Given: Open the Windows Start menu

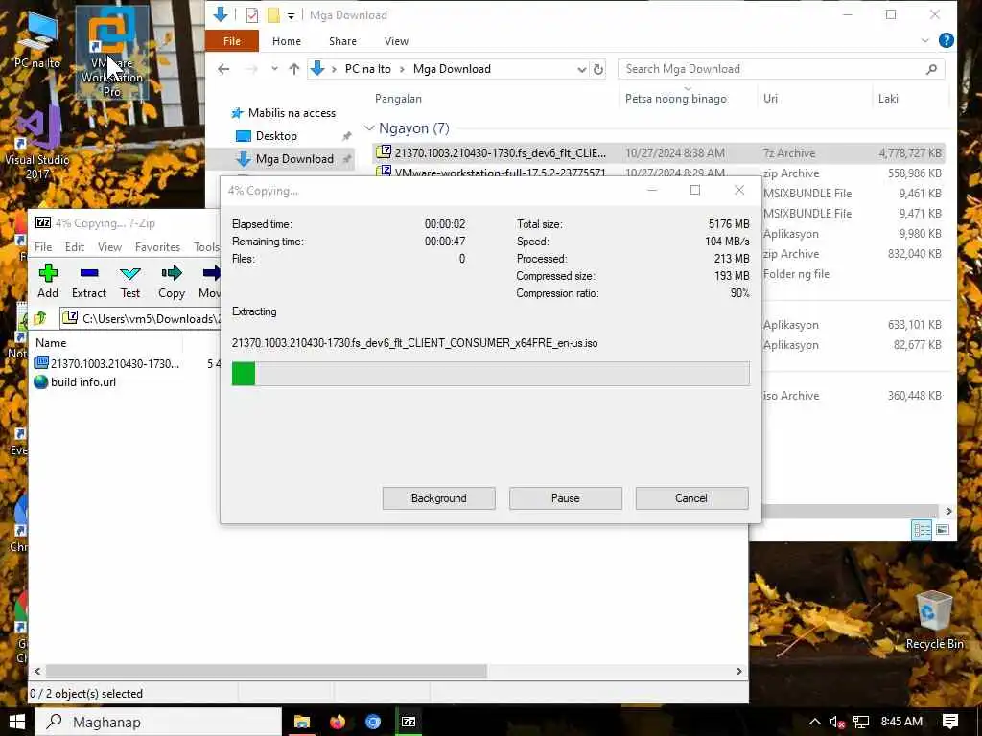Looking at the screenshot, I should point(17,722).
